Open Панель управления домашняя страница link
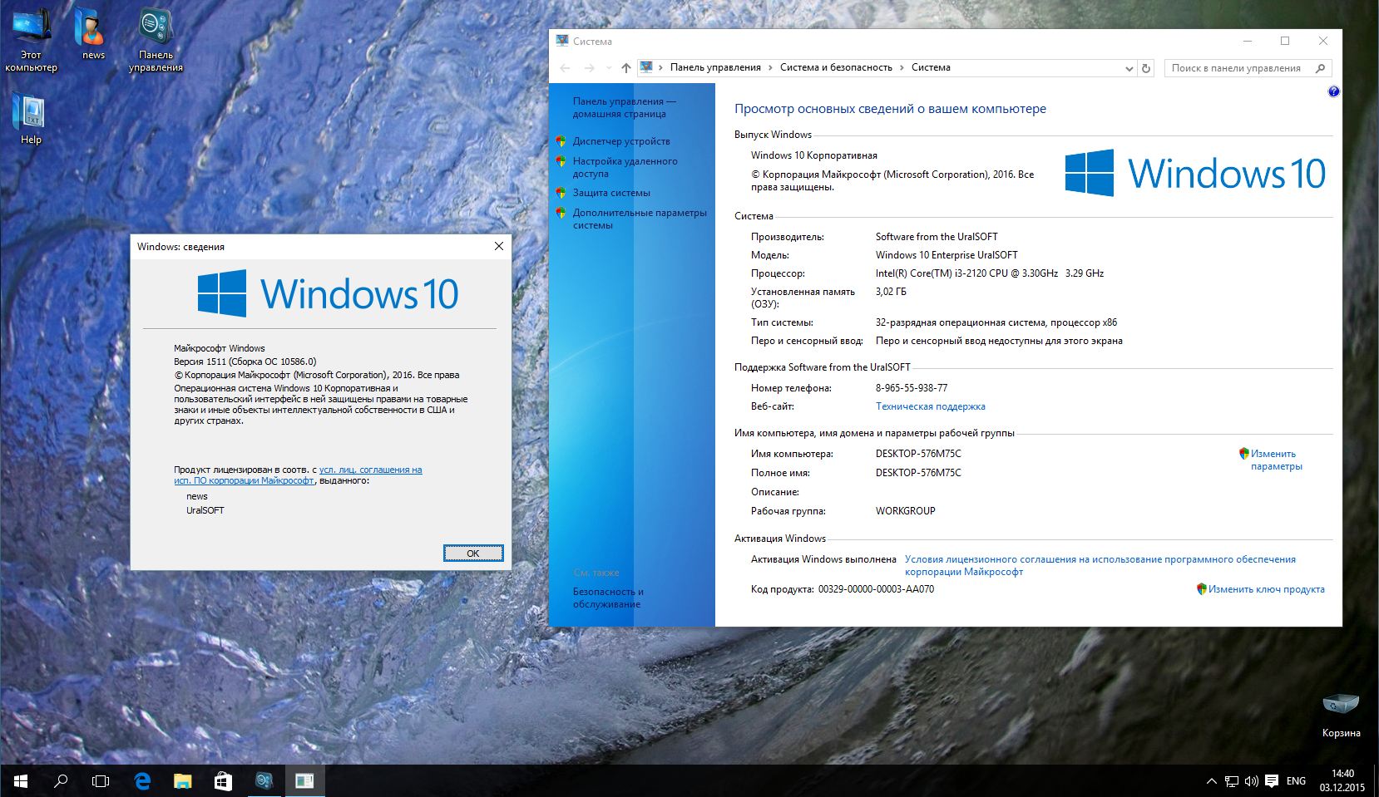1379x797 pixels. (x=624, y=107)
